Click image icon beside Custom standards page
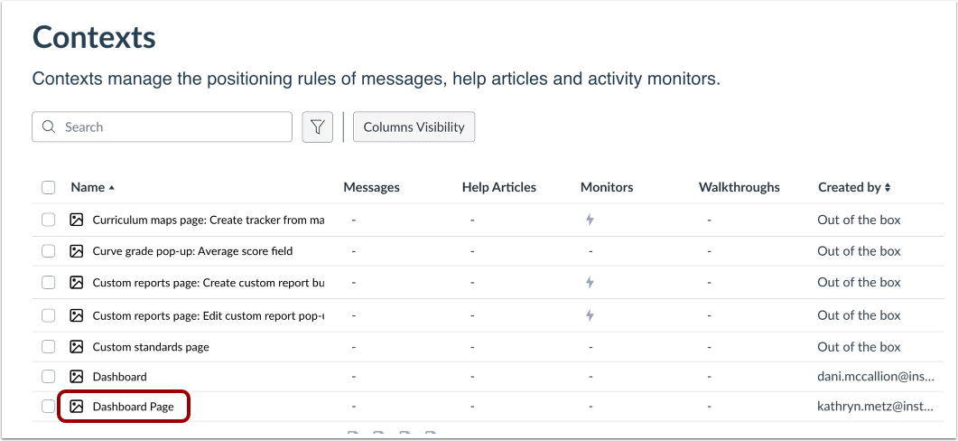 coord(77,347)
